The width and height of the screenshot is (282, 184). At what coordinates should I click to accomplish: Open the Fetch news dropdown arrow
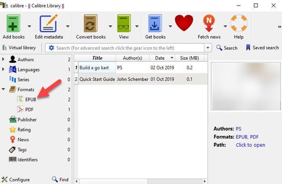[x=225, y=26]
